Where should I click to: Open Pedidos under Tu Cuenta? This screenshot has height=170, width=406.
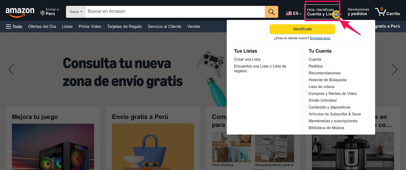tap(315, 66)
